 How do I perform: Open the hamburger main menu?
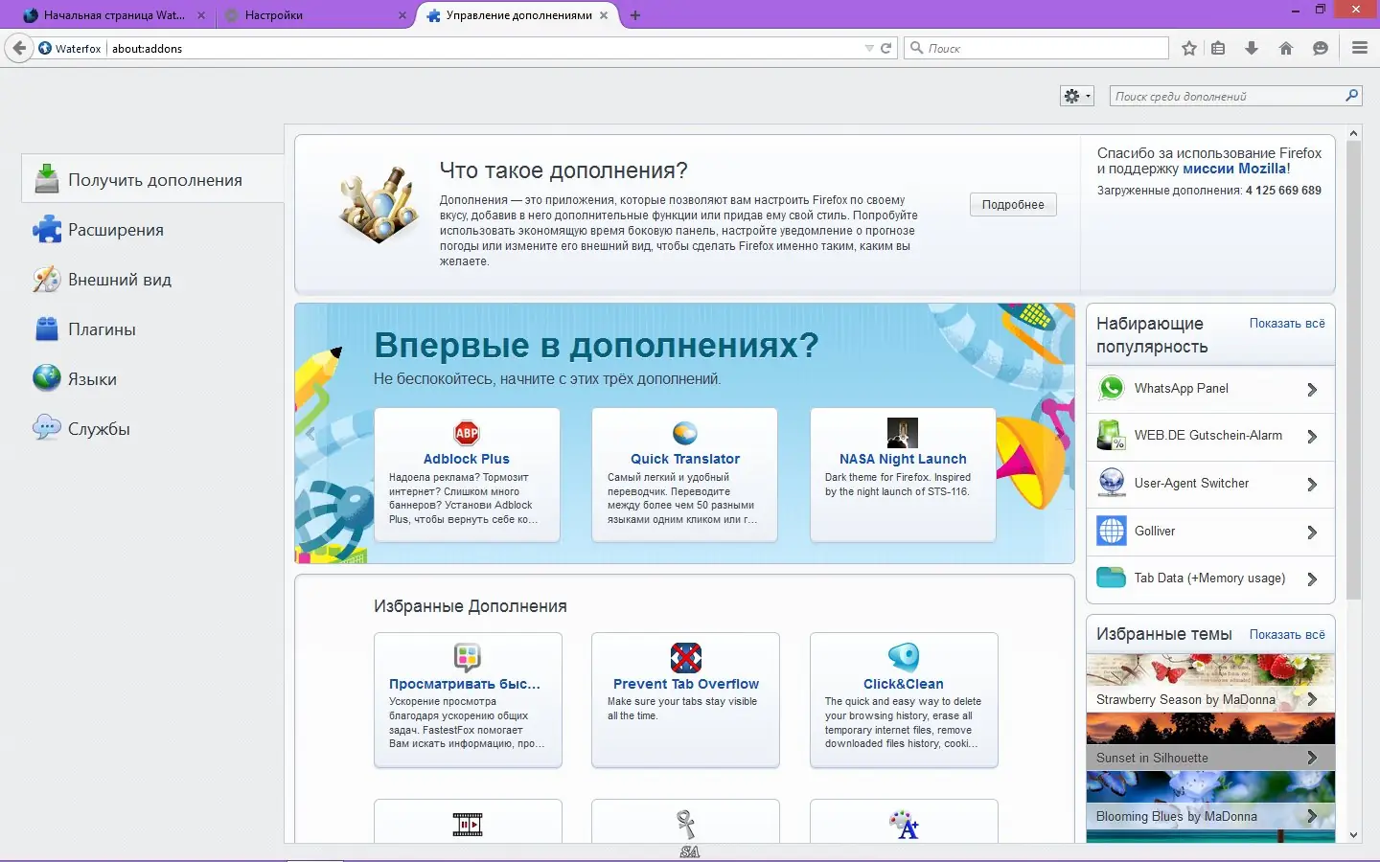[1360, 48]
